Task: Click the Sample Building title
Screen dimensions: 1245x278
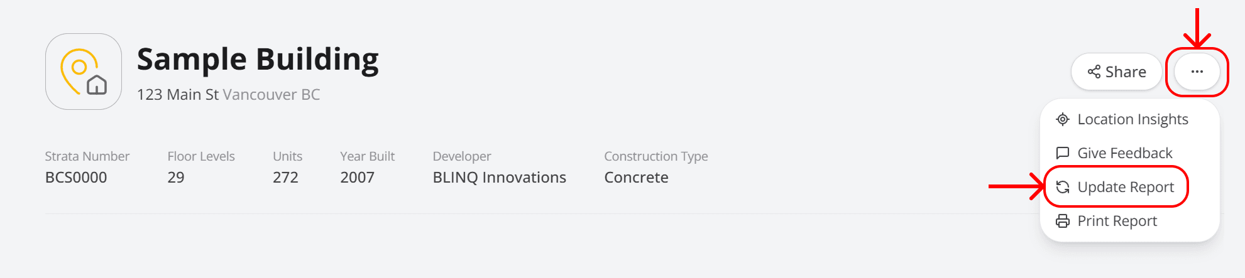Action: (x=258, y=60)
